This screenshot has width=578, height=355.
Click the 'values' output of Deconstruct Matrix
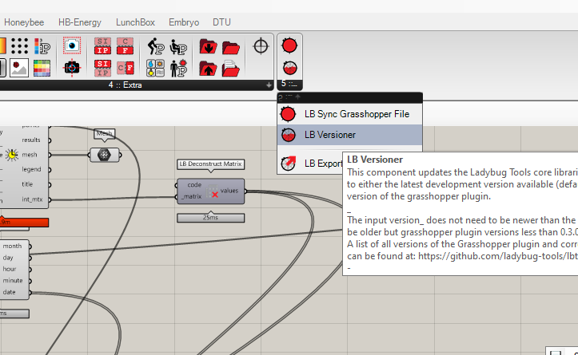point(230,191)
